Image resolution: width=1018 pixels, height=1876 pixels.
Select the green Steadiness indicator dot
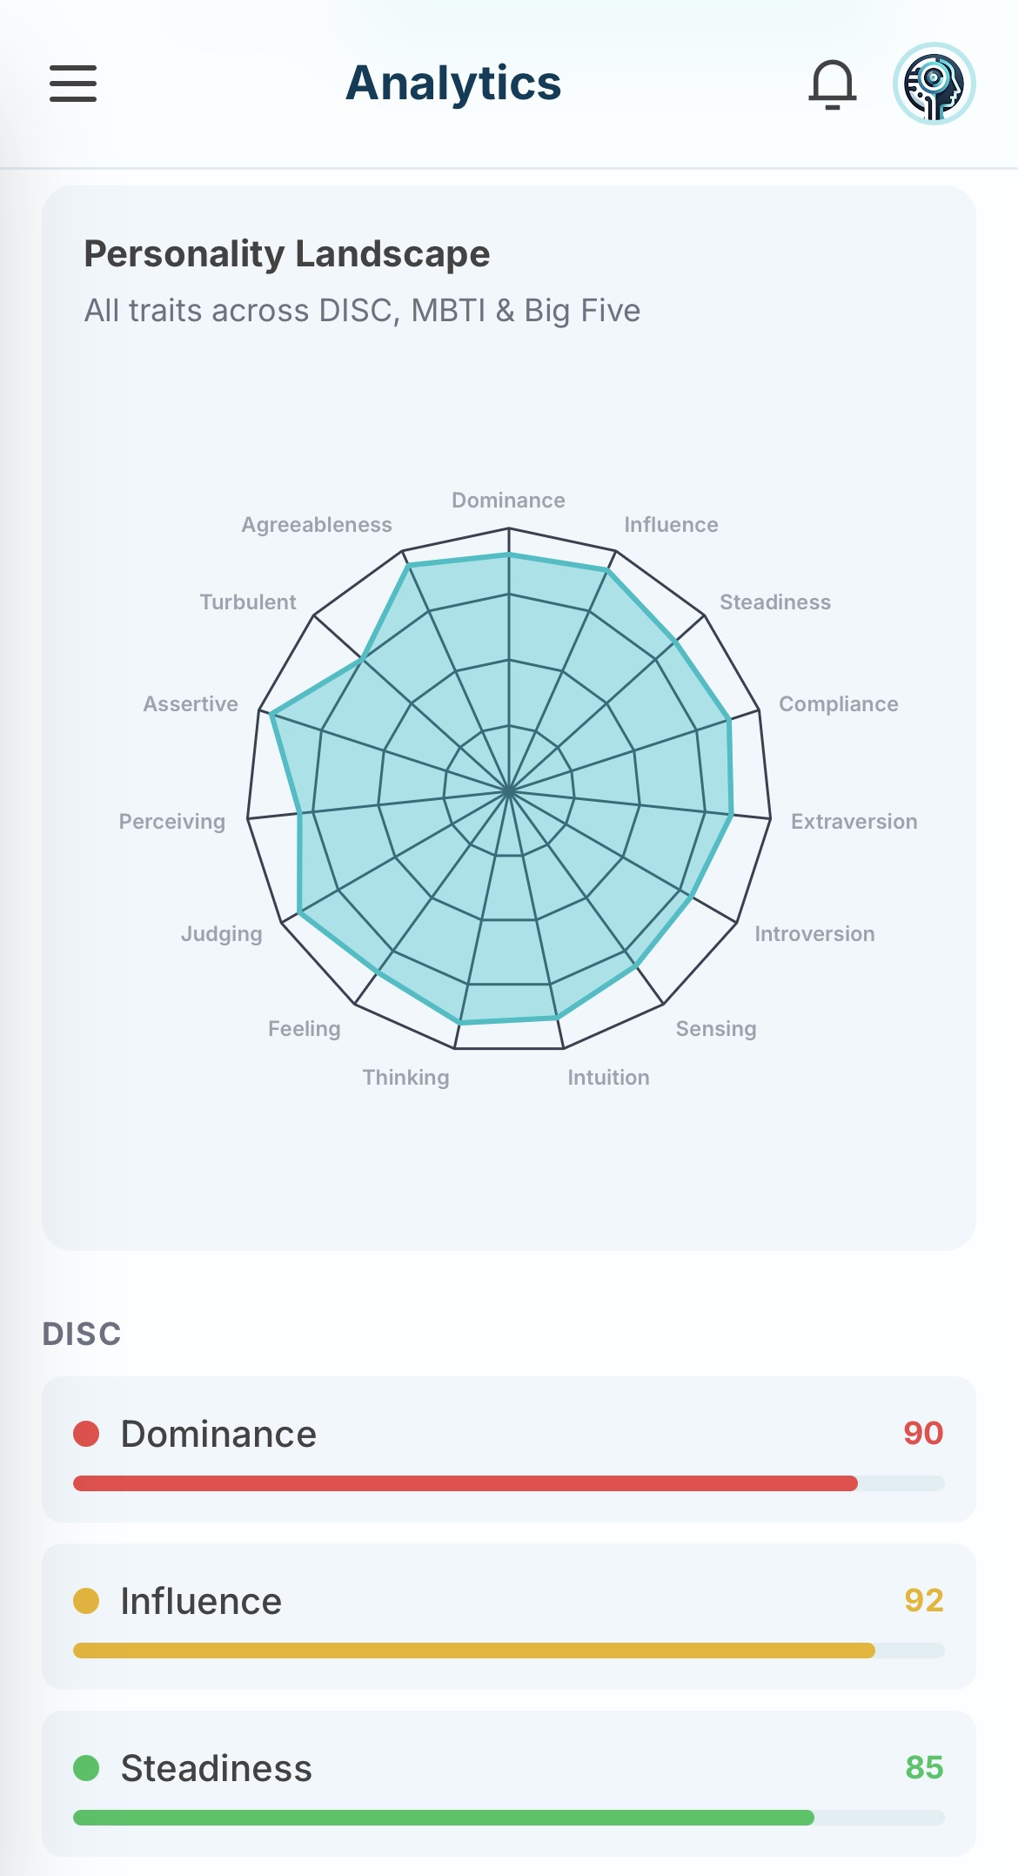click(x=85, y=1768)
